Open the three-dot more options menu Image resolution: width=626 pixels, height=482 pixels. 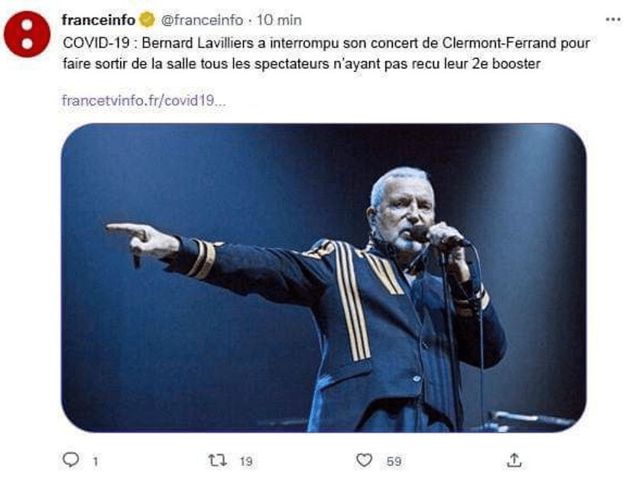[613, 19]
